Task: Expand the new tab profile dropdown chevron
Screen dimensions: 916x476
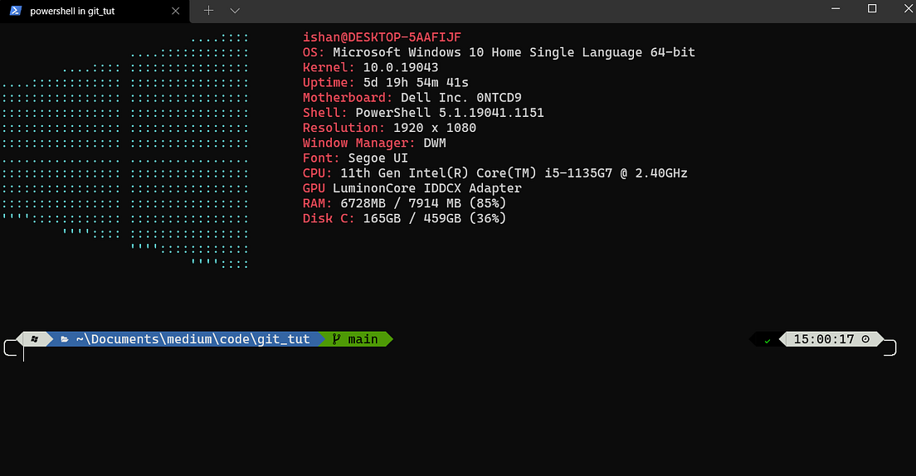Action: pos(235,11)
